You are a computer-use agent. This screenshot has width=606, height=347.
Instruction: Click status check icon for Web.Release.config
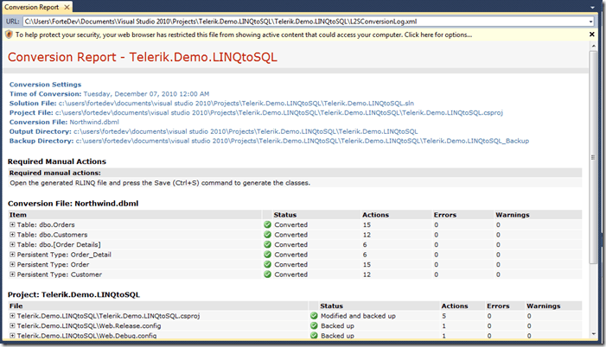click(x=314, y=325)
